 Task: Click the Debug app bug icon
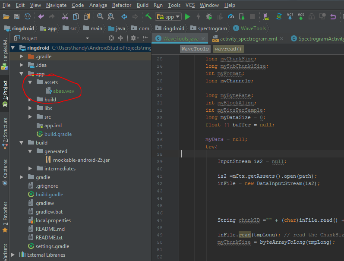[x=209, y=17]
